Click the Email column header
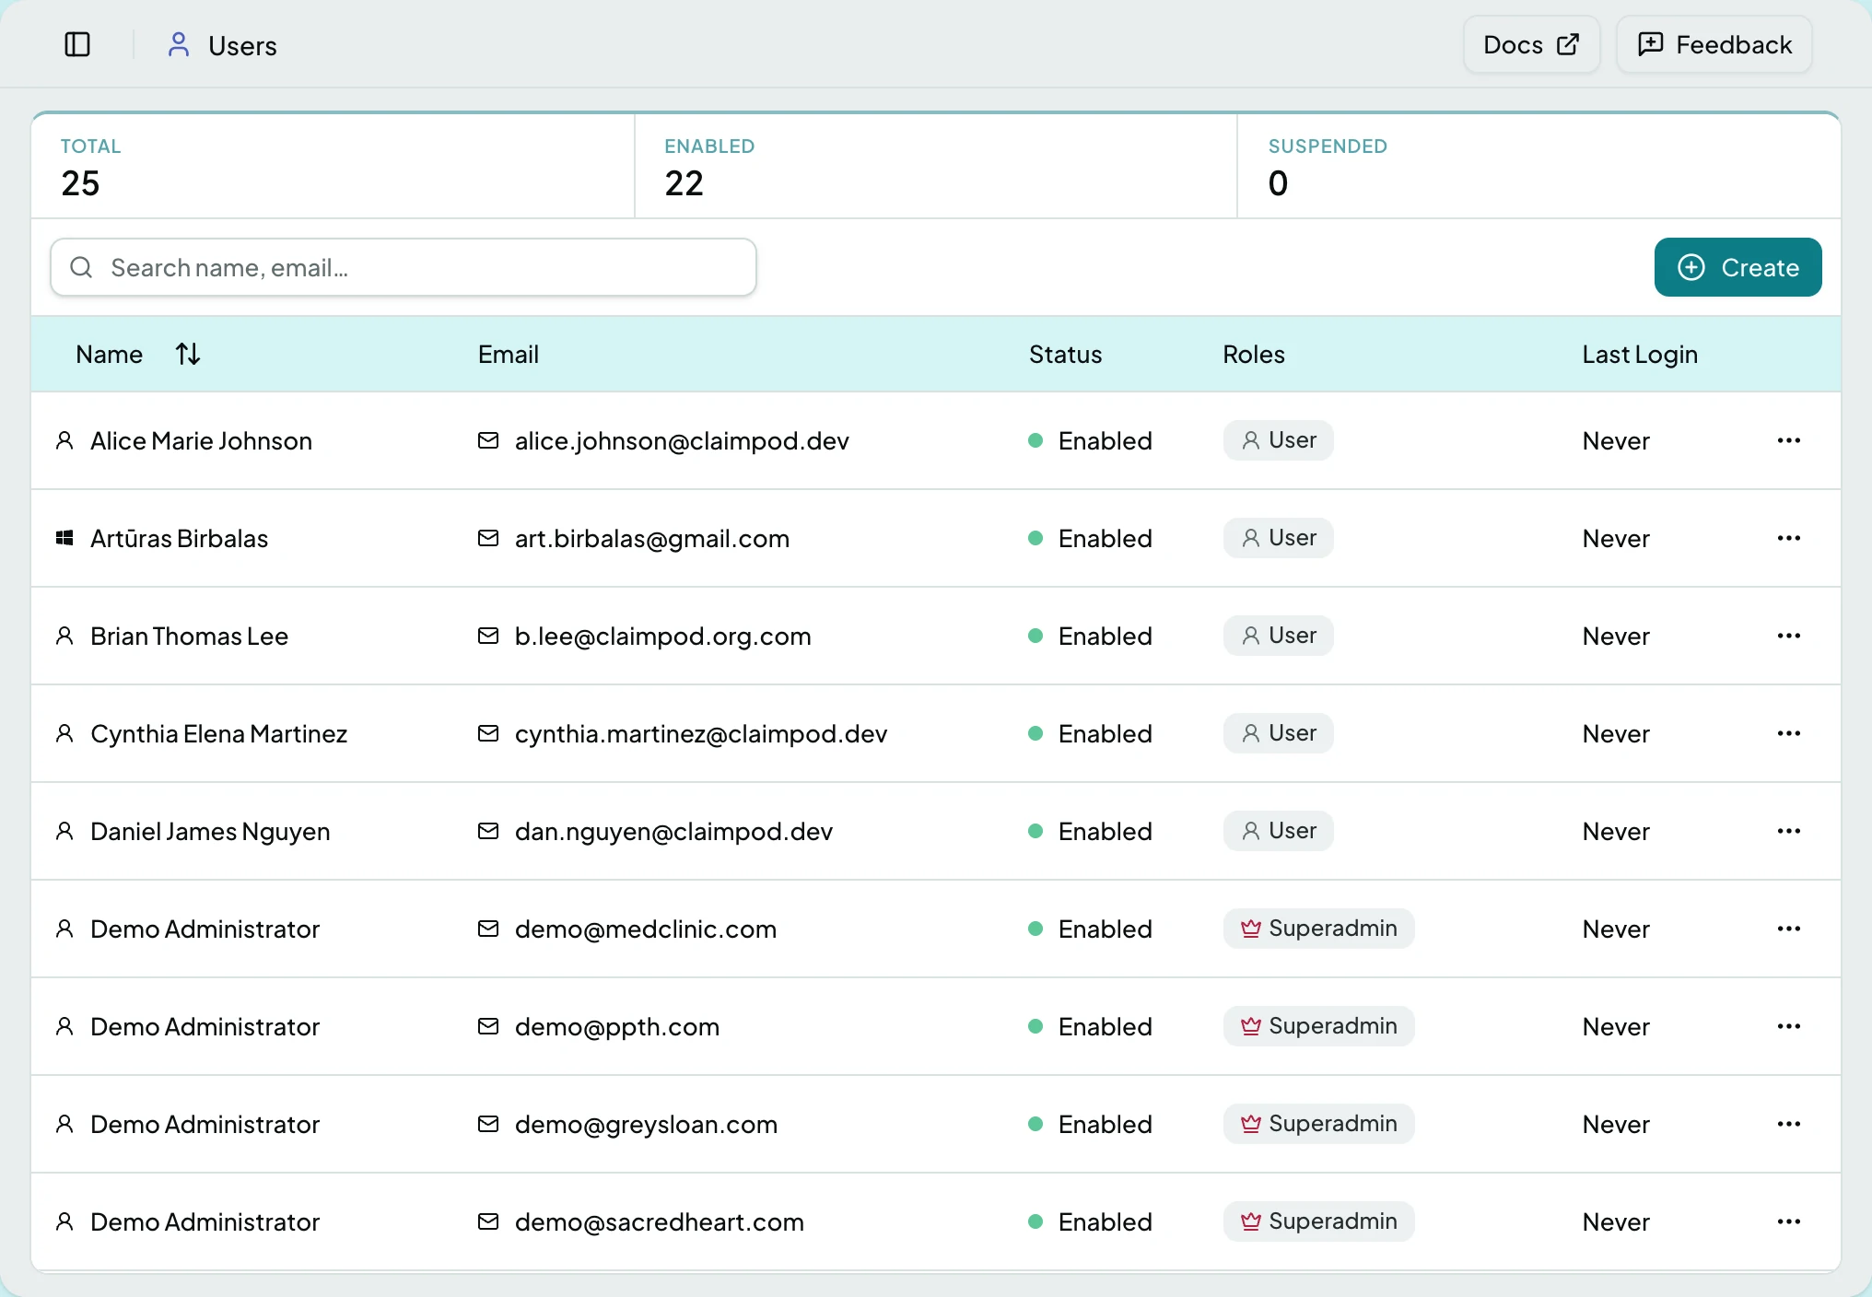Image resolution: width=1872 pixels, height=1297 pixels. tap(509, 354)
